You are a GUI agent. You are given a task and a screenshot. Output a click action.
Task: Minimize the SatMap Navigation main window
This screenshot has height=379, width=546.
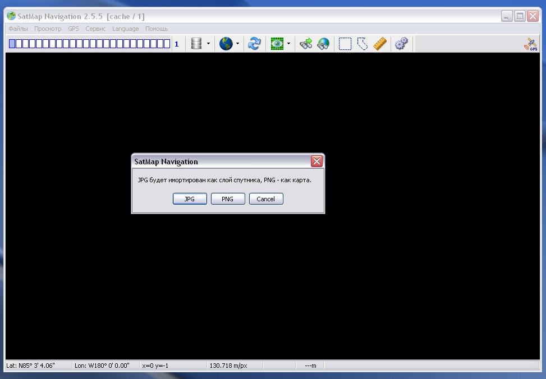pyautogui.click(x=507, y=16)
